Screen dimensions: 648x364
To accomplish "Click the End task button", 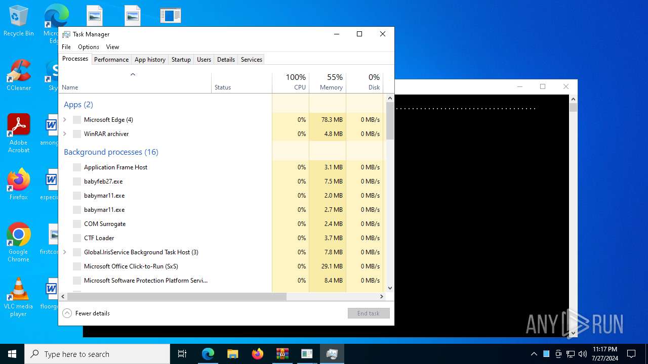I will [x=369, y=313].
